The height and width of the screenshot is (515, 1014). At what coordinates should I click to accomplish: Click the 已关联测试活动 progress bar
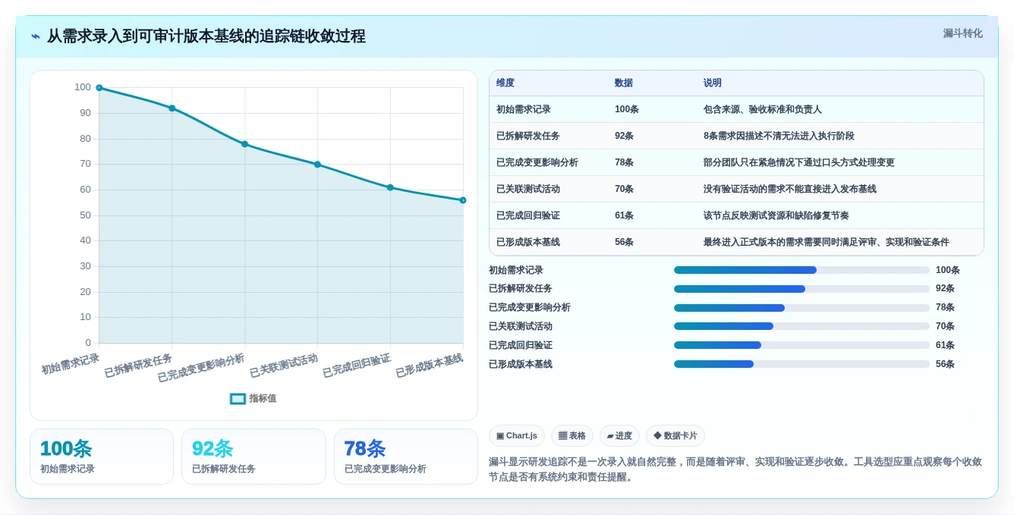(801, 326)
